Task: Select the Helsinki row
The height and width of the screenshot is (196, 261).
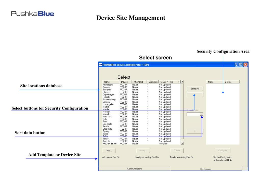Action: pyautogui.click(x=141, y=97)
